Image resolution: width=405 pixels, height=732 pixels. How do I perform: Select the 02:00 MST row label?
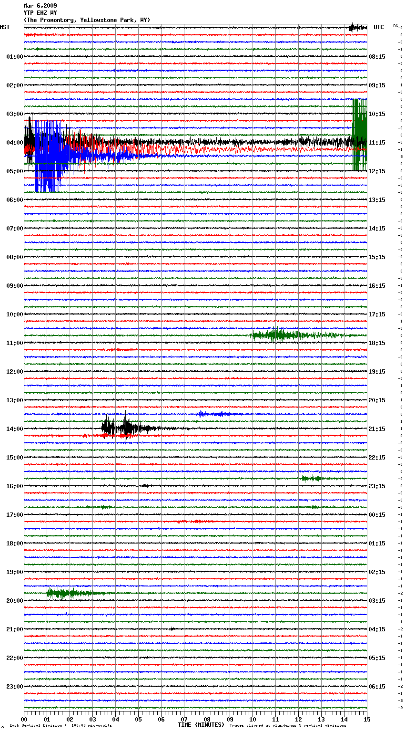point(14,85)
